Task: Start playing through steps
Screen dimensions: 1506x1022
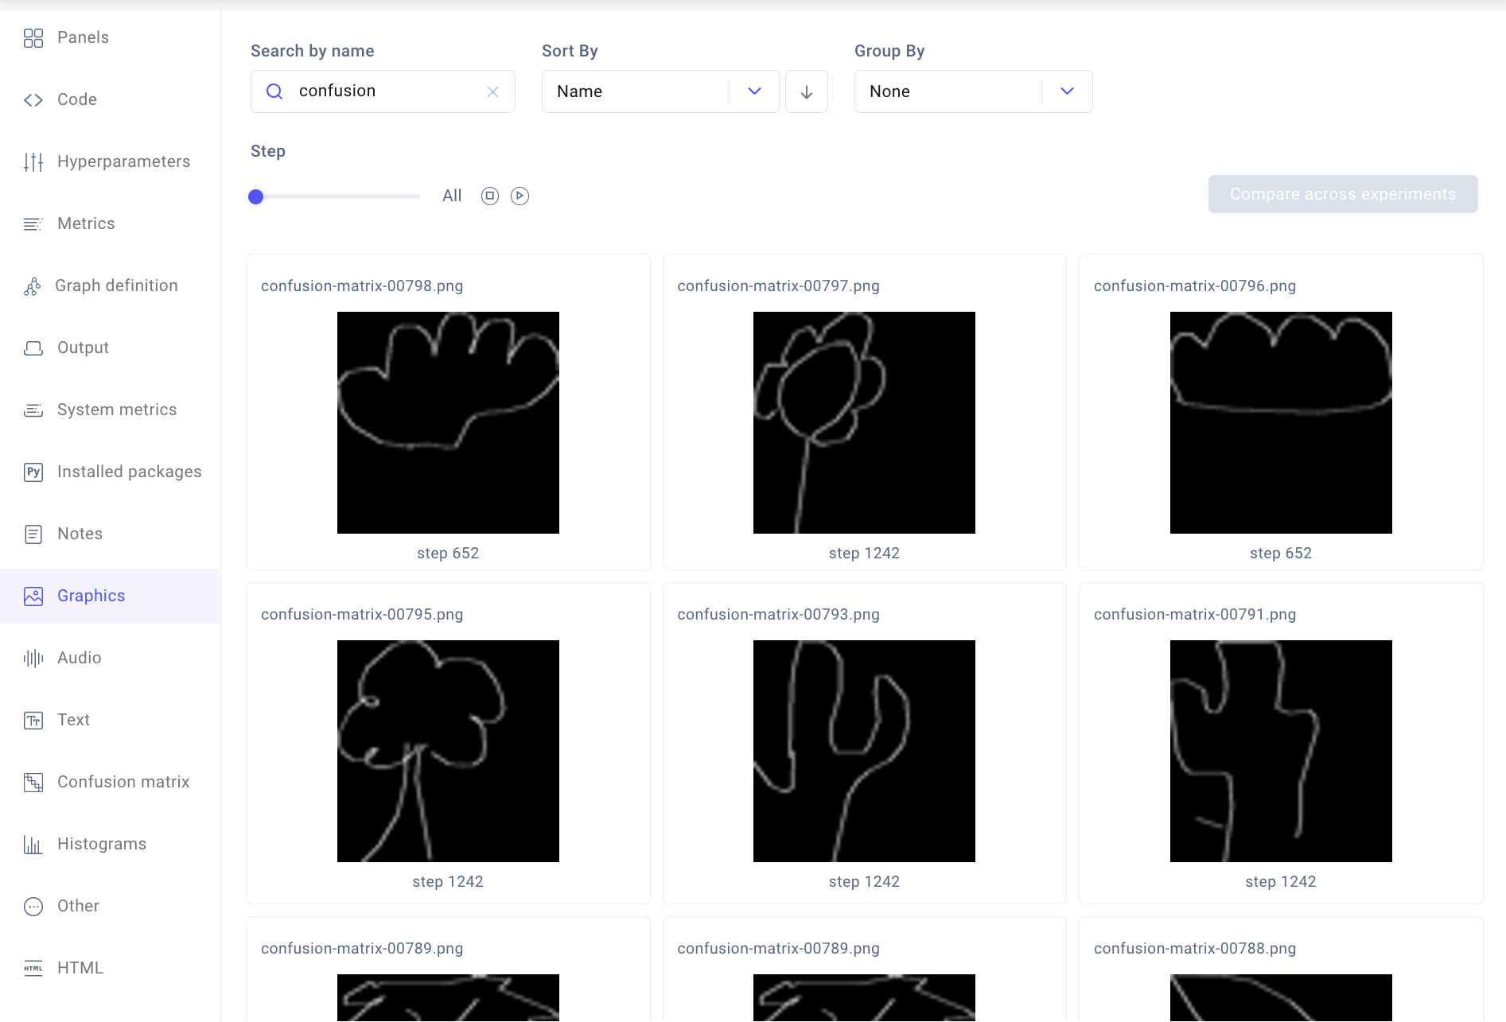Action: coord(520,196)
